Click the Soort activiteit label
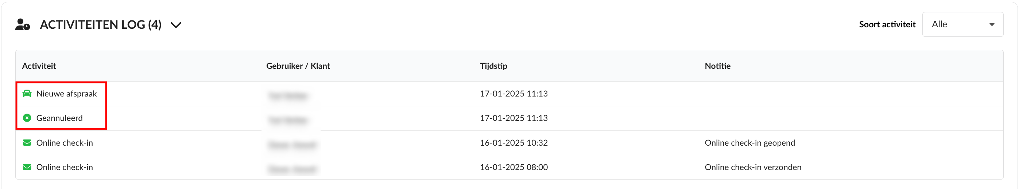This screenshot has height=189, width=1019. click(887, 24)
